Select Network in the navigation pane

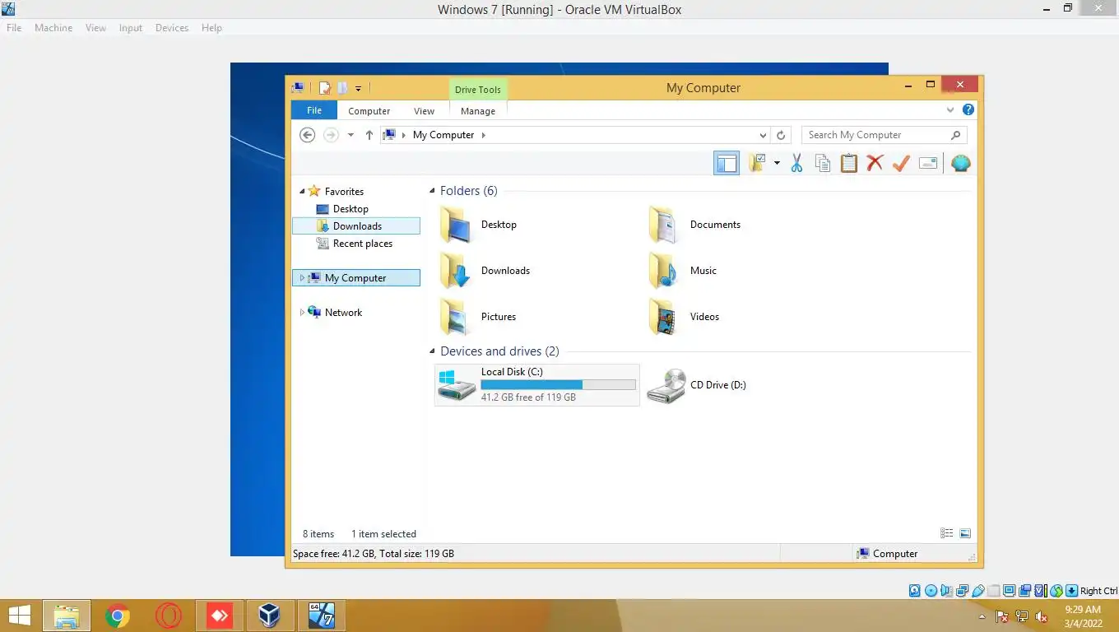[343, 313]
